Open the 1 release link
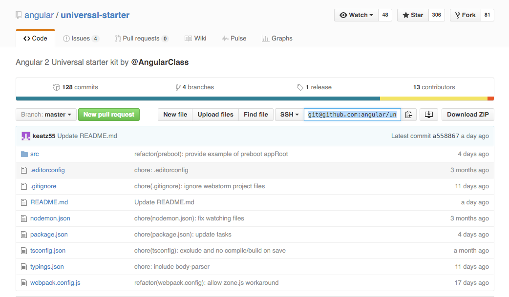 (x=314, y=87)
